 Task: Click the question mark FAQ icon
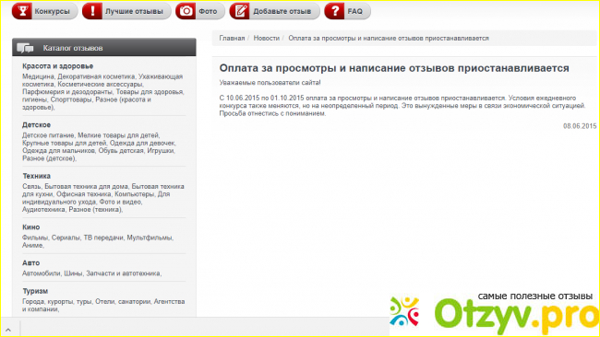335,11
